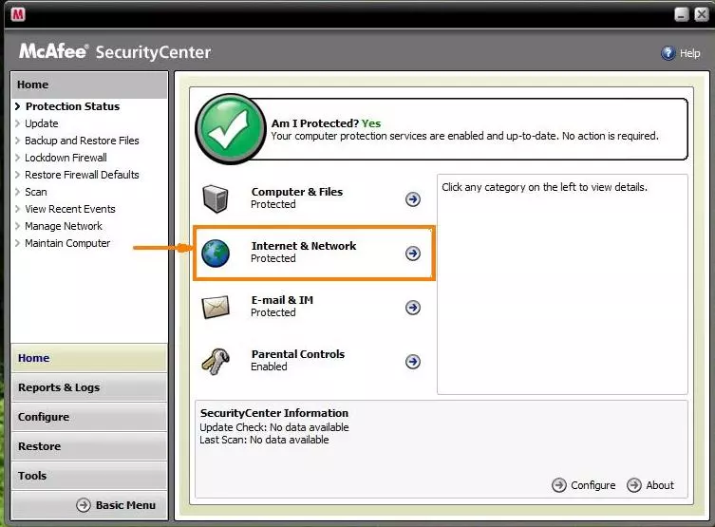
Task: Click Configure text in SecurityCenter Information
Action: tap(593, 485)
